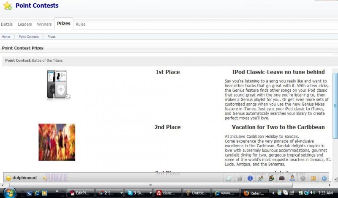Click the '2nd Place' label
Viewport: 338px width, 198px height.
pyautogui.click(x=167, y=127)
